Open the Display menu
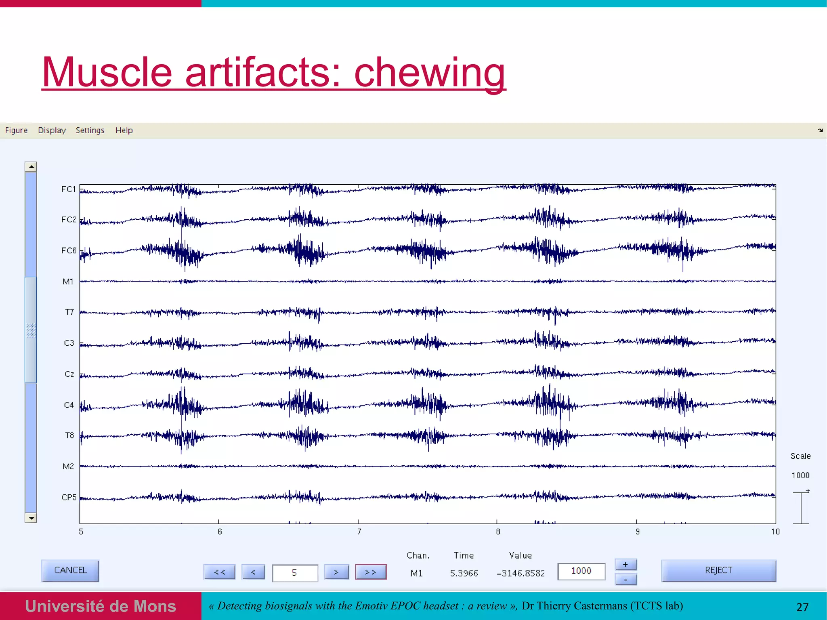 pos(52,130)
